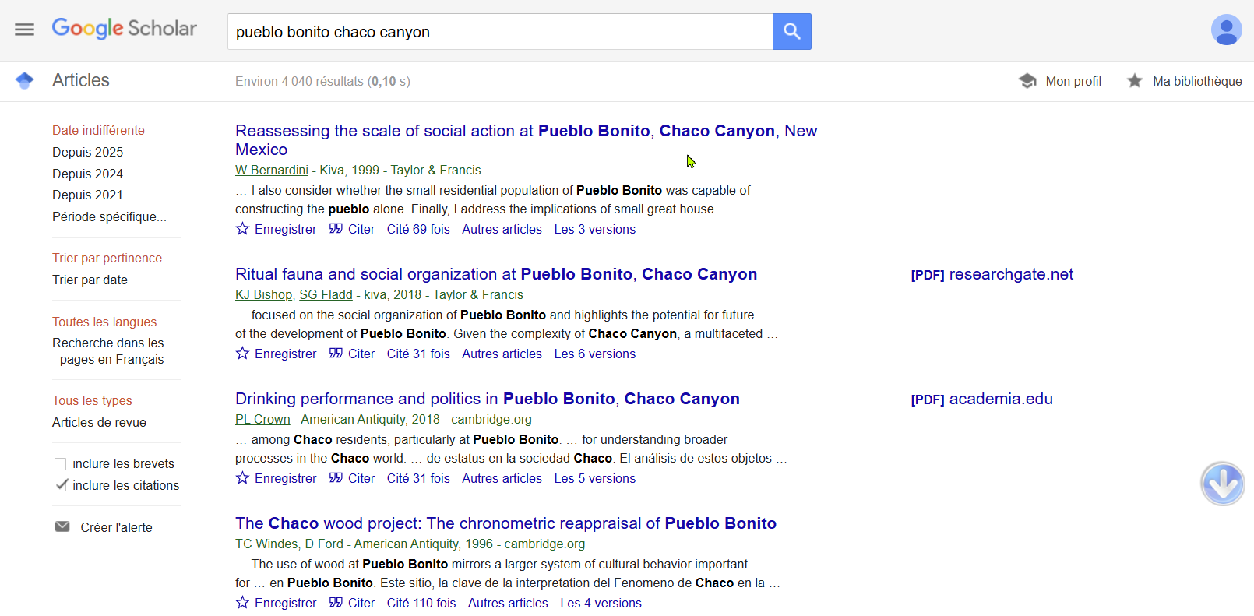Image resolution: width=1254 pixels, height=616 pixels.
Task: Uncheck the inclure les citations checkbox
Action: [60, 485]
